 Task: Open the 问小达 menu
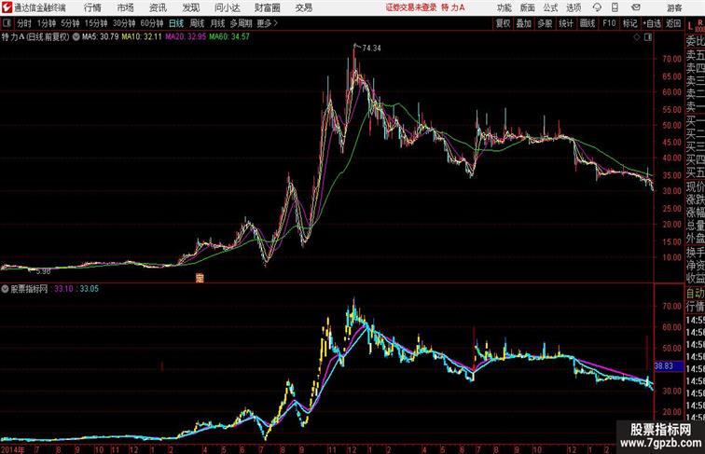click(x=227, y=7)
